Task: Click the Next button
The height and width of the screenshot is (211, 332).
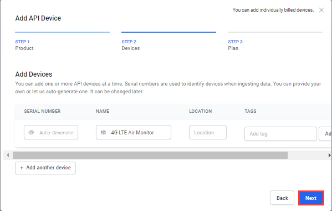Action: pyautogui.click(x=311, y=198)
